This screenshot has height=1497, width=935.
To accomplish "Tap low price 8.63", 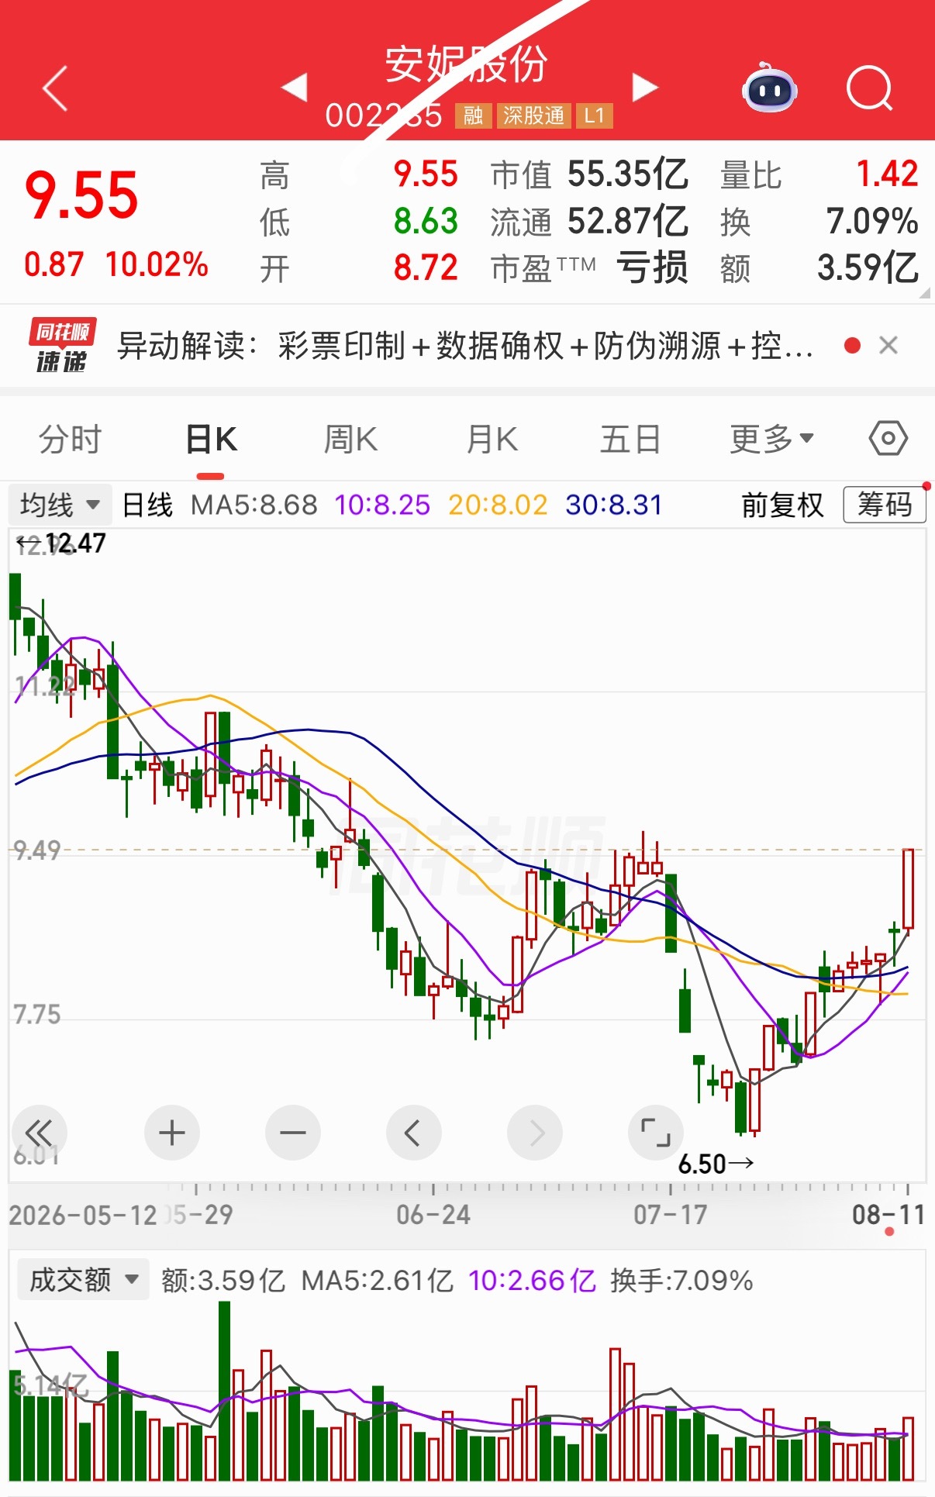I will (426, 221).
